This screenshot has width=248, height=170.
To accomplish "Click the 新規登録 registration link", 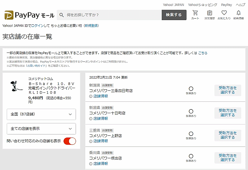I will coord(91,26).
